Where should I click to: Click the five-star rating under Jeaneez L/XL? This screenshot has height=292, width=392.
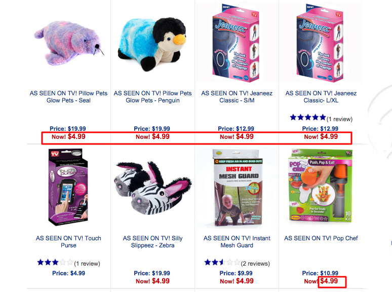308,117
